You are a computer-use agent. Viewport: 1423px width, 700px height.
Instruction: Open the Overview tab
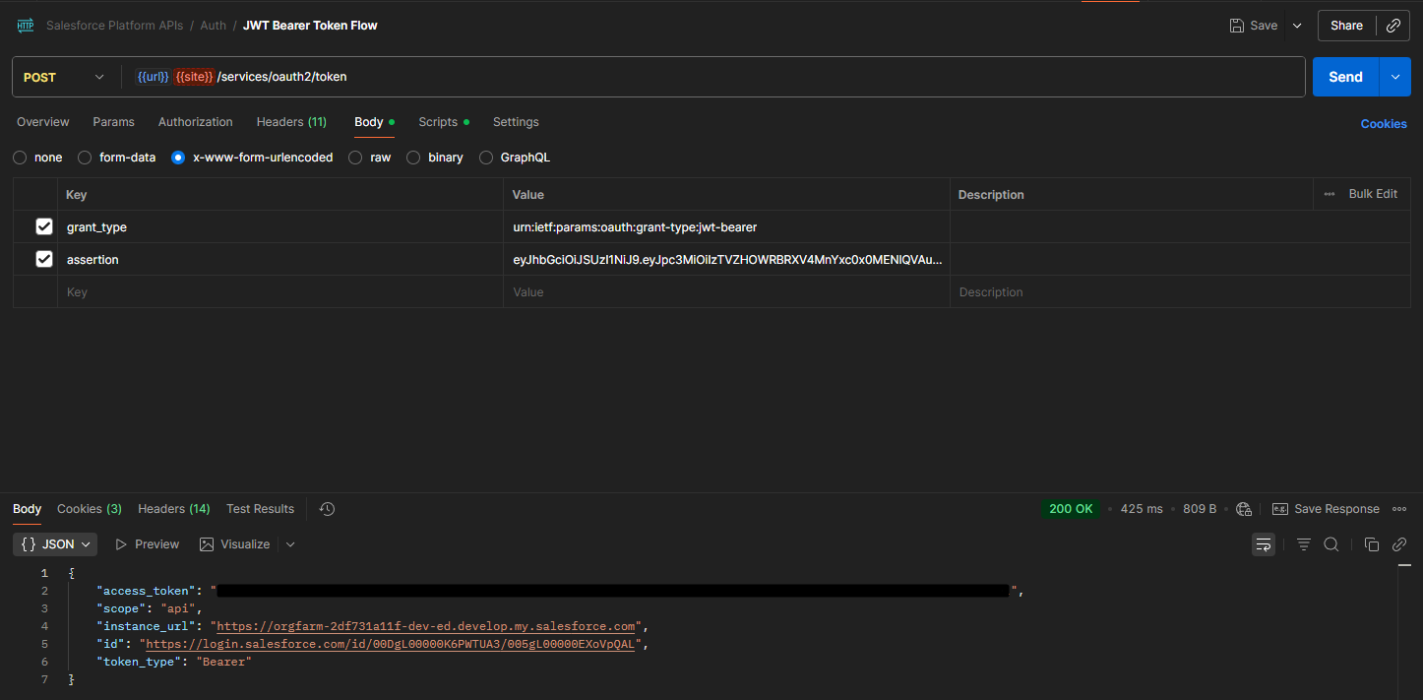(x=43, y=122)
